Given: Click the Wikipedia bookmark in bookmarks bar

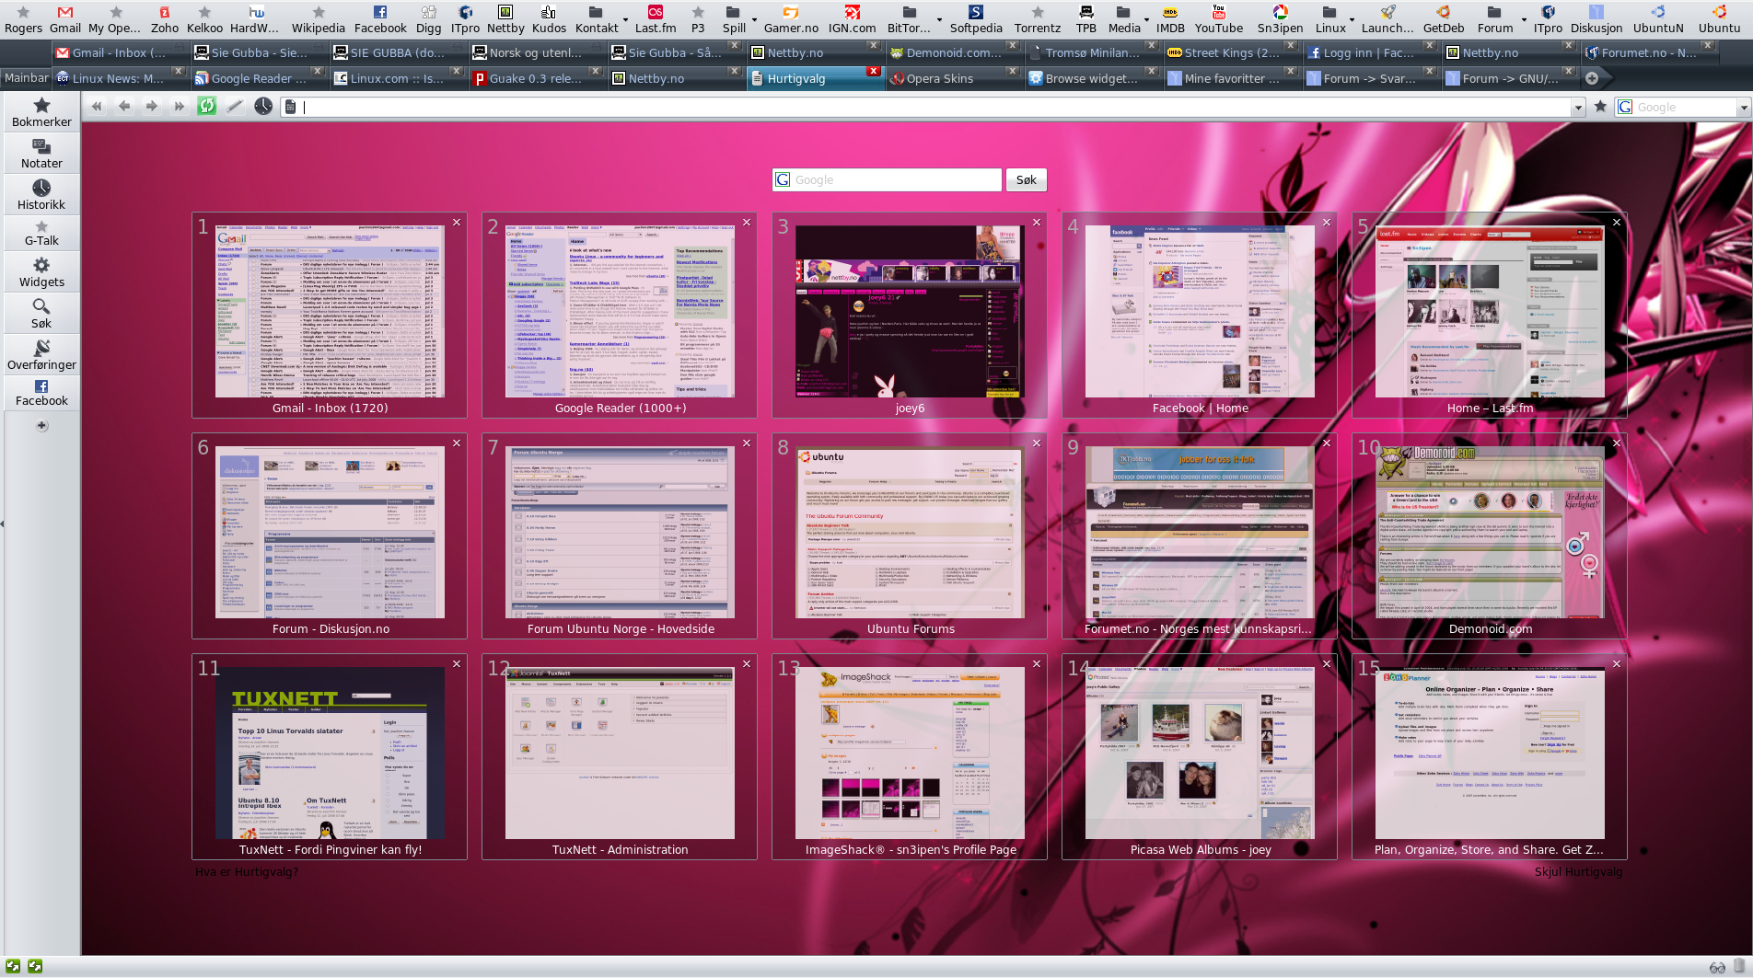Looking at the screenshot, I should pos(319,19).
